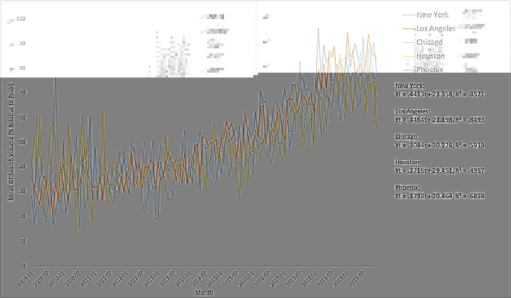Click the Houston legend entry label

pyautogui.click(x=431, y=56)
